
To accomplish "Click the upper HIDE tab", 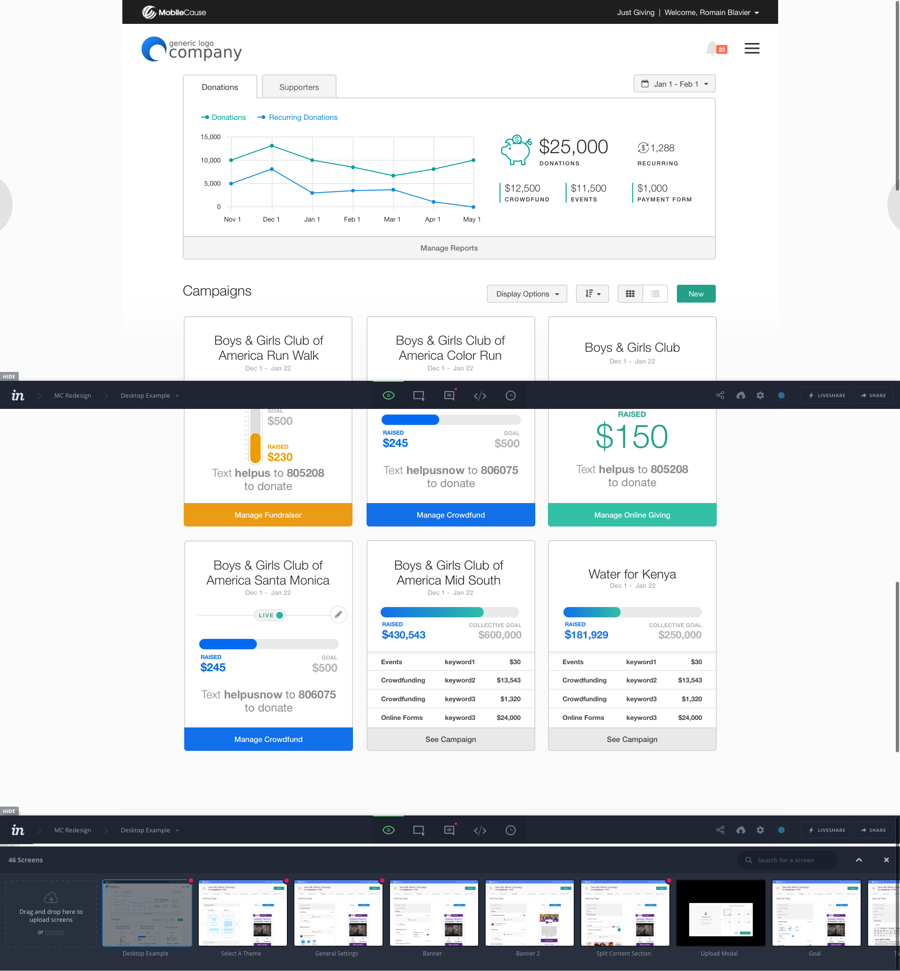I will (9, 376).
